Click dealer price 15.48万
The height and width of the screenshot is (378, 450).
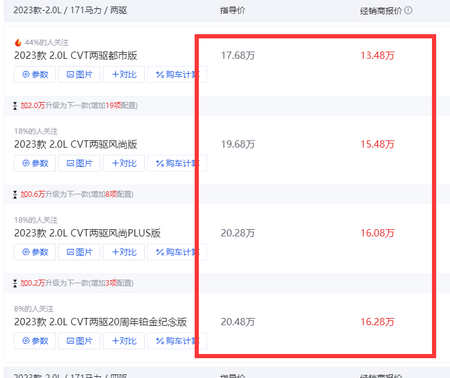(377, 145)
